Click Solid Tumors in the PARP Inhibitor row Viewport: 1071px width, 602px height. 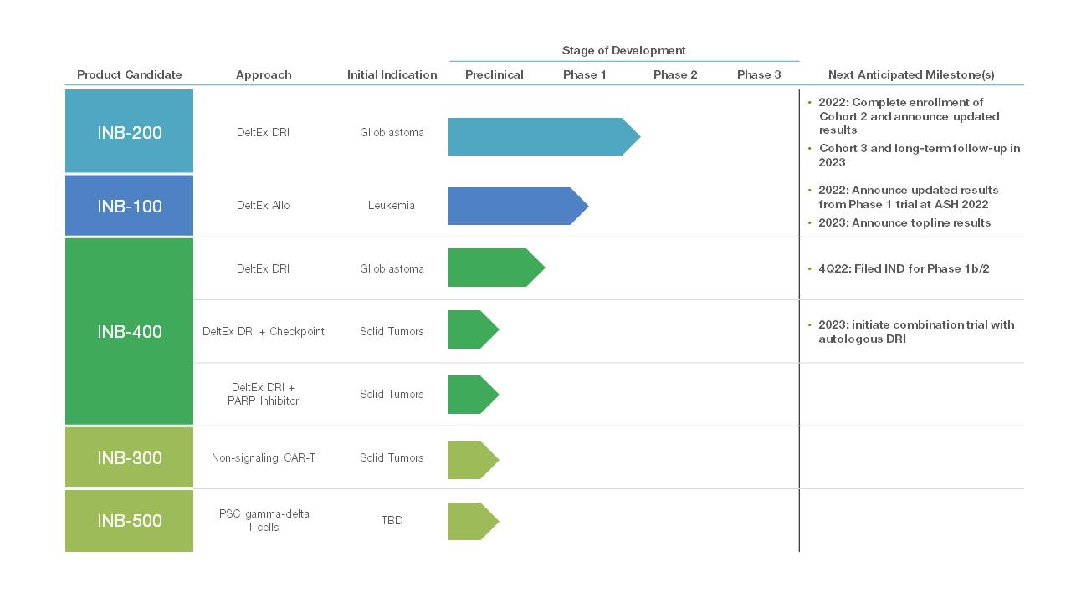click(392, 394)
